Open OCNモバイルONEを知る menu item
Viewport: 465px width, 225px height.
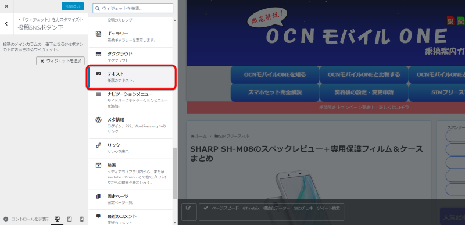pyautogui.click(x=275, y=74)
